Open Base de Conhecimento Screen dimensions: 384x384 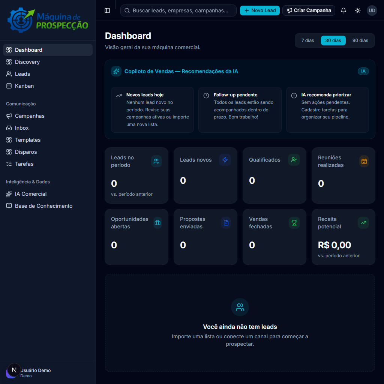[x=48, y=206]
